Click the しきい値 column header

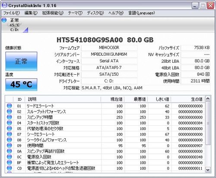point(159,99)
